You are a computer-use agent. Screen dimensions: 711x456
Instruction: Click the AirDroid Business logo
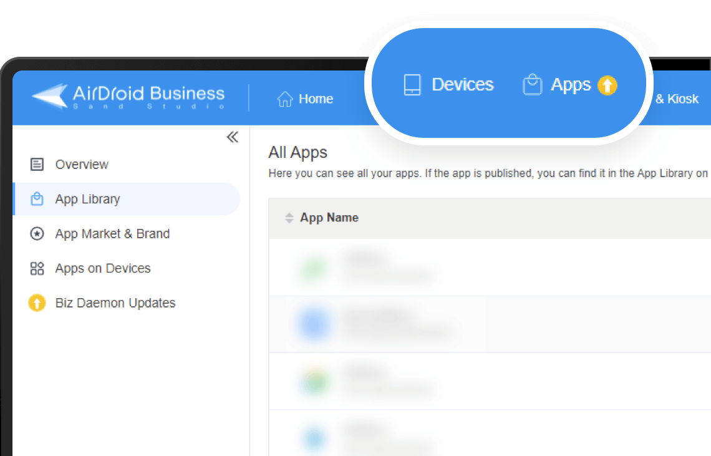(x=128, y=96)
